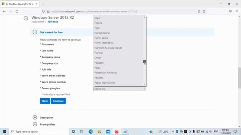This screenshot has height=135, width=241.
Task: Close the Try Windows Server 2012 R2 tab
Action: coord(37,4)
